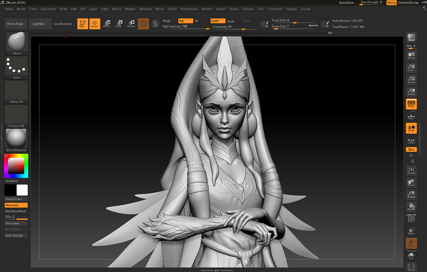Click the SDiv subdivision level slider

tap(16, 217)
